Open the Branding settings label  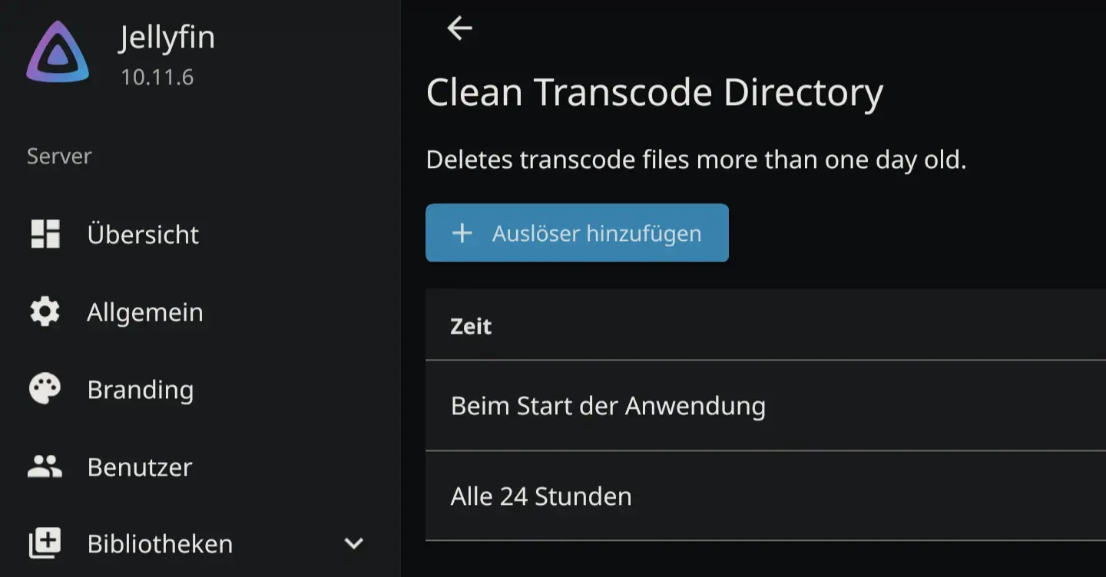pos(141,390)
